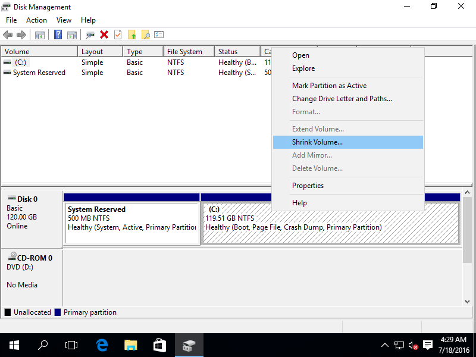Toggle the Show/Hide Console Tree icon
Image resolution: width=476 pixels, height=357 pixels.
(x=40, y=35)
